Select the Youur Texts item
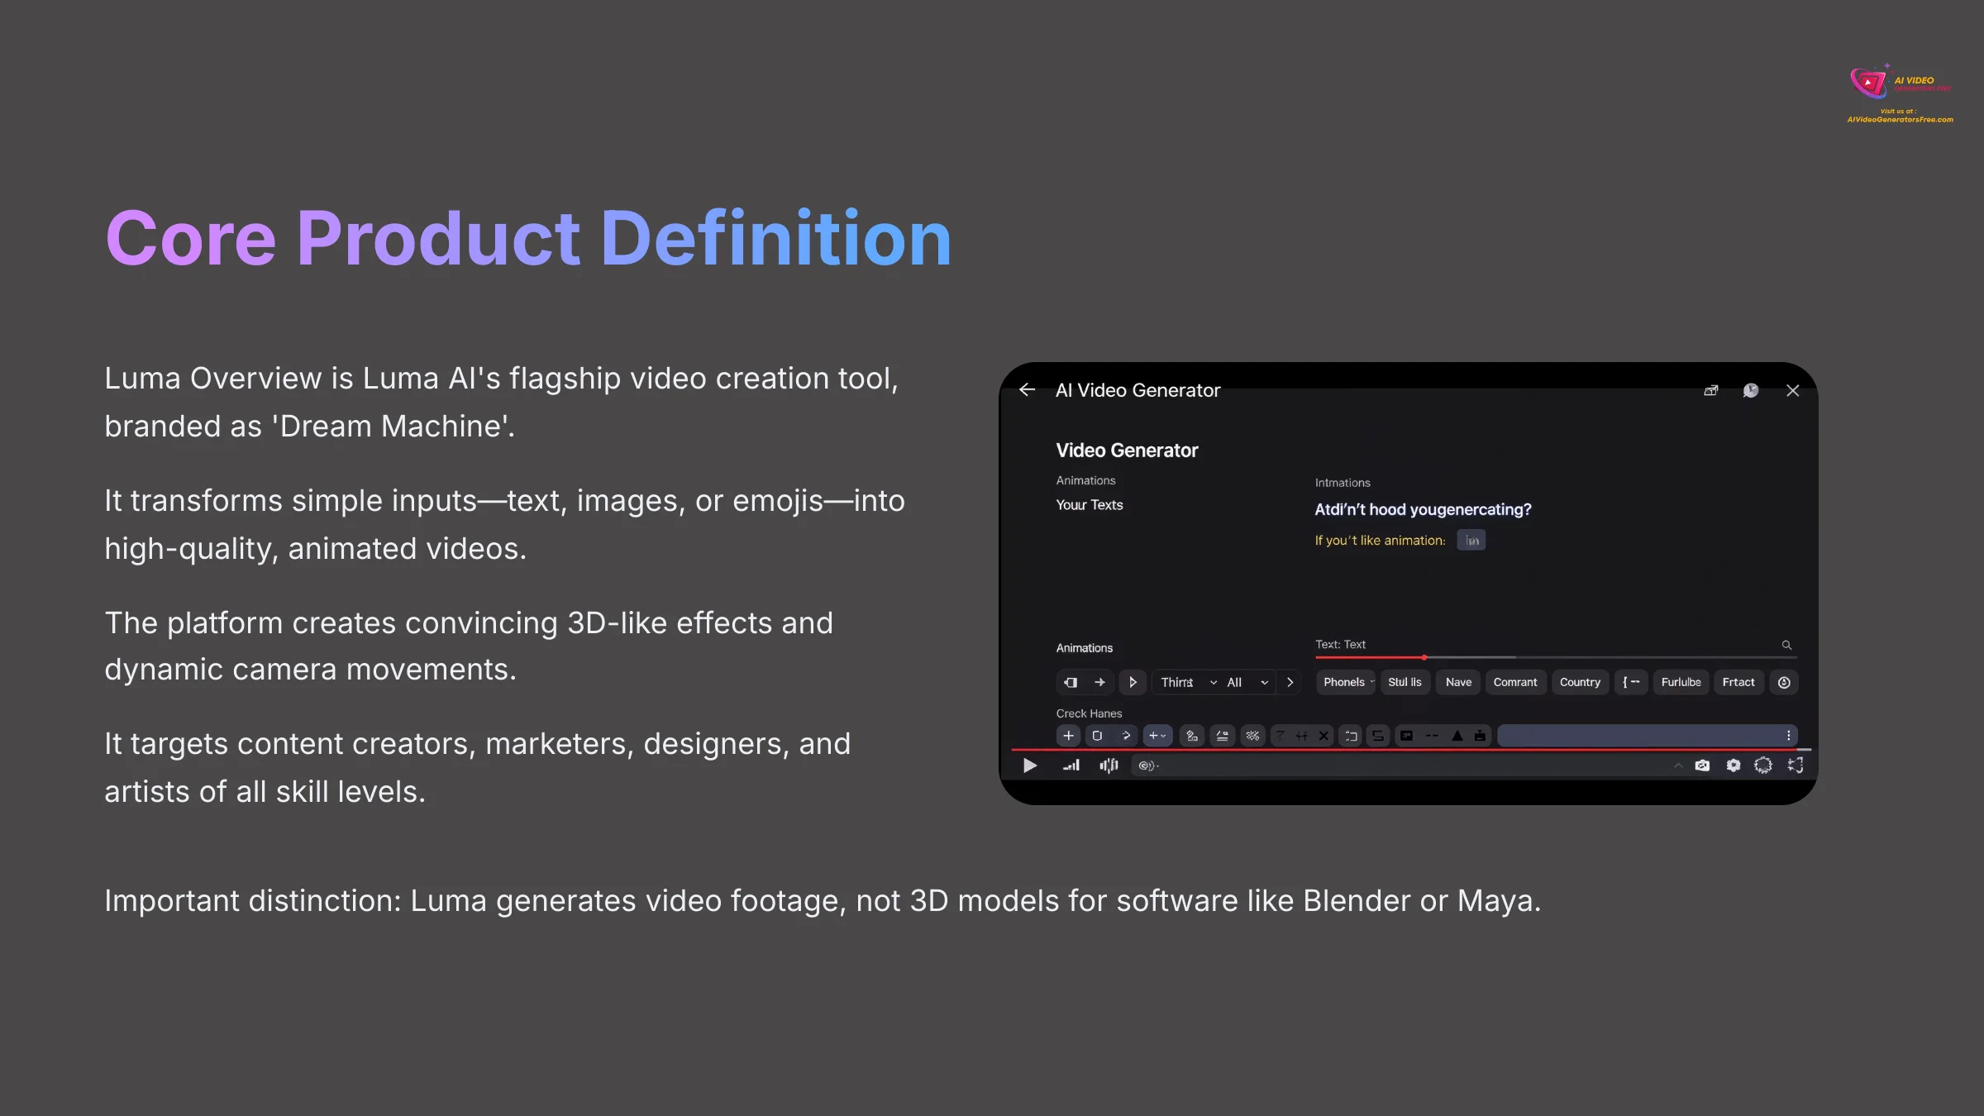 (x=1090, y=504)
